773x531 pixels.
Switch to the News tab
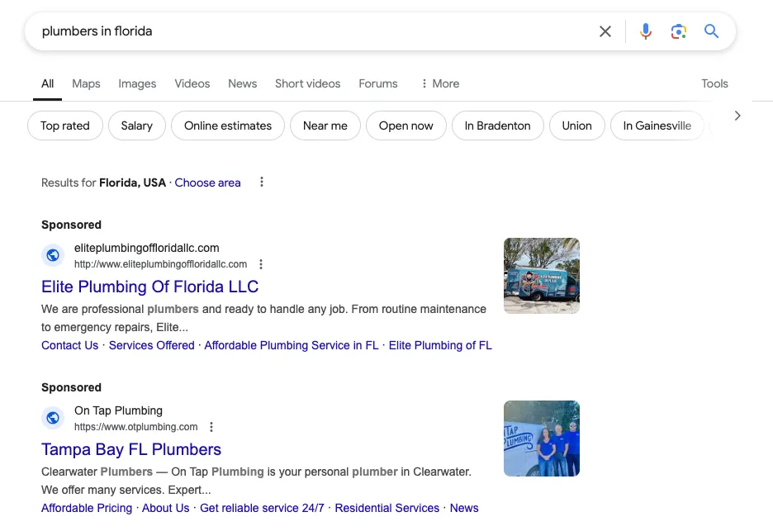click(x=243, y=83)
